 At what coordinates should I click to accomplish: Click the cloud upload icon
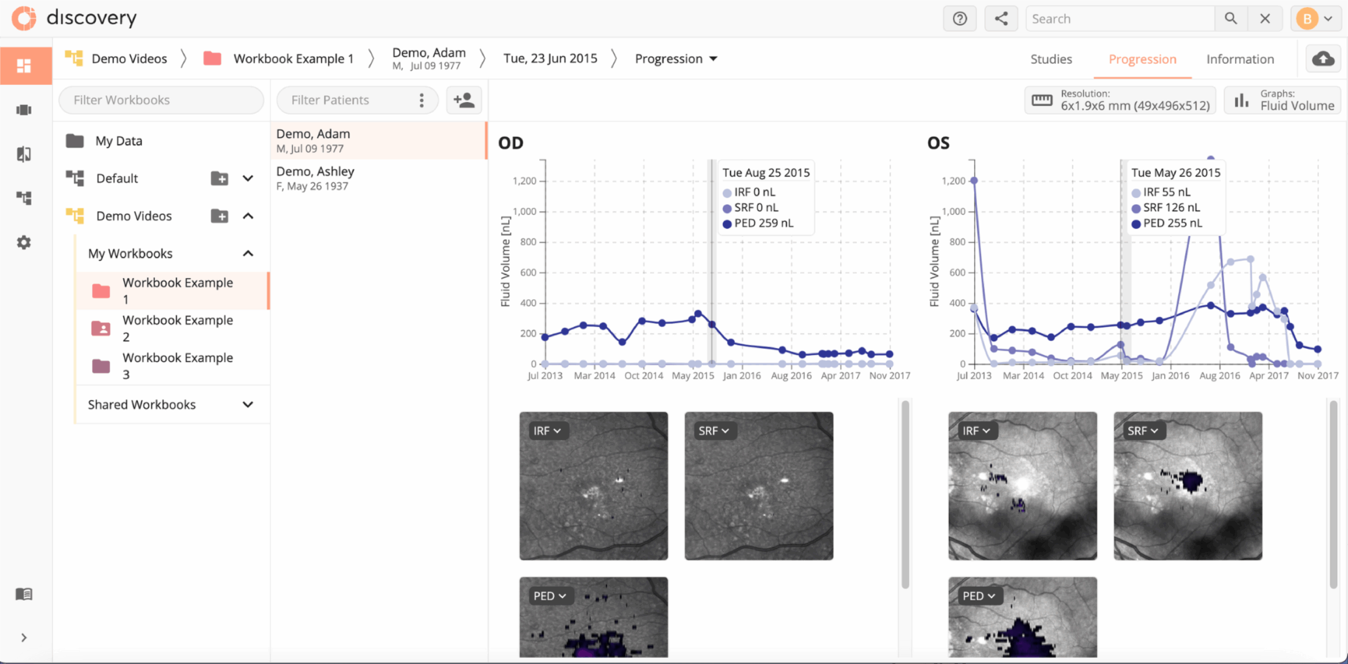coord(1323,58)
